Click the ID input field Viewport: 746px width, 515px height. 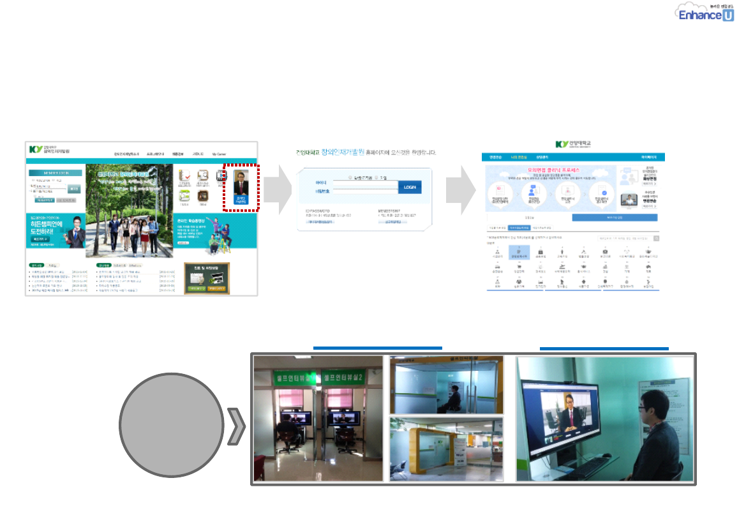point(367,183)
